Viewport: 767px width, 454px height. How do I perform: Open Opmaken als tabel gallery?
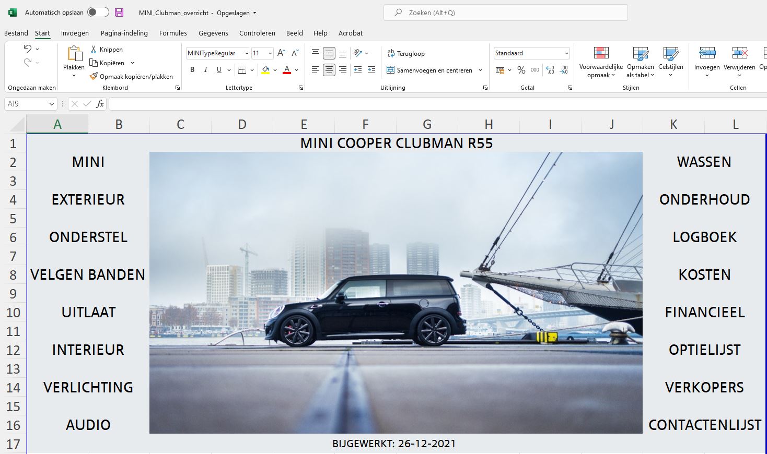(x=640, y=62)
